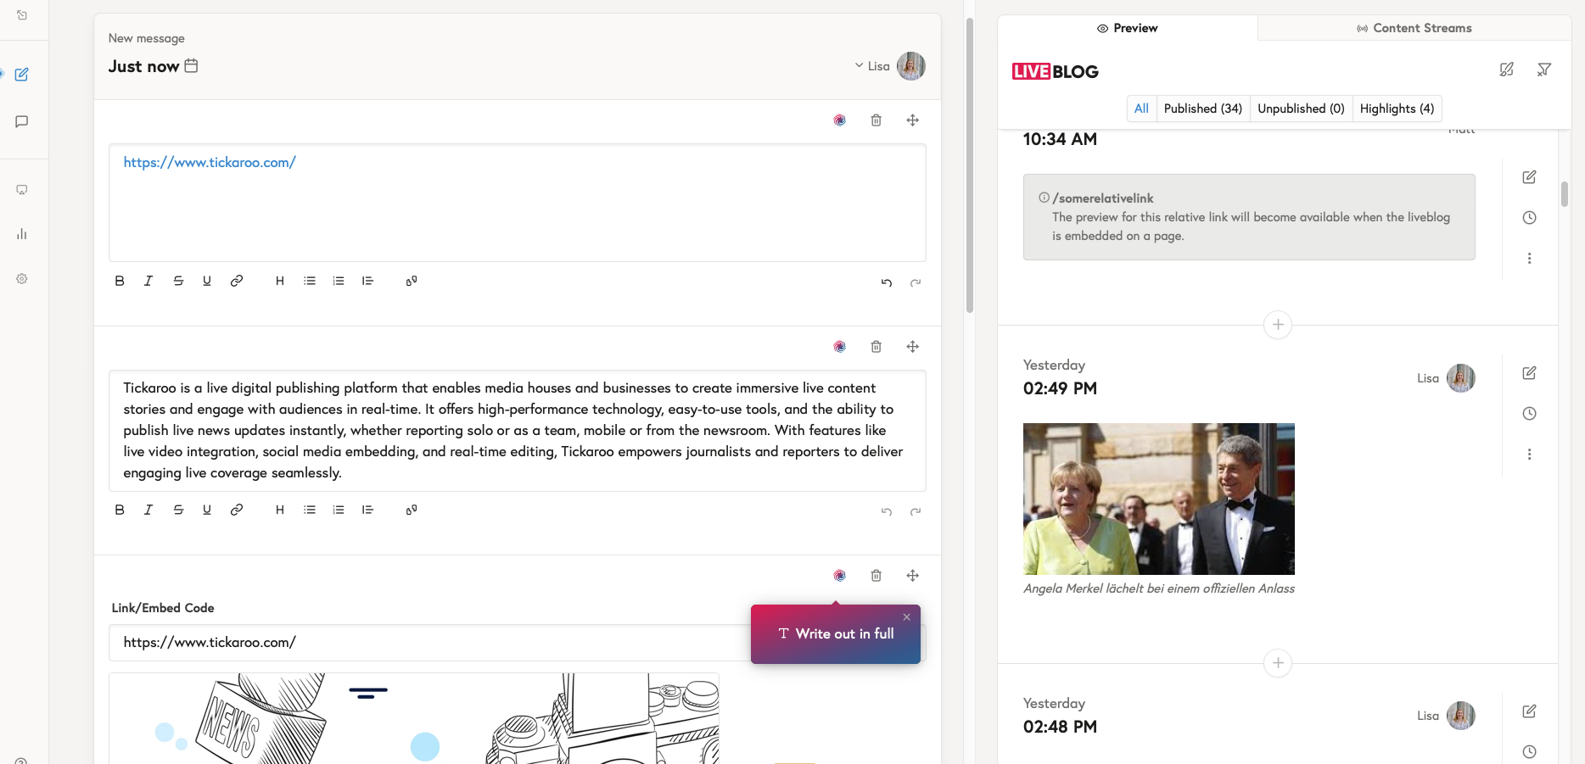Select the Highlights (4) filter tab

pyautogui.click(x=1397, y=109)
